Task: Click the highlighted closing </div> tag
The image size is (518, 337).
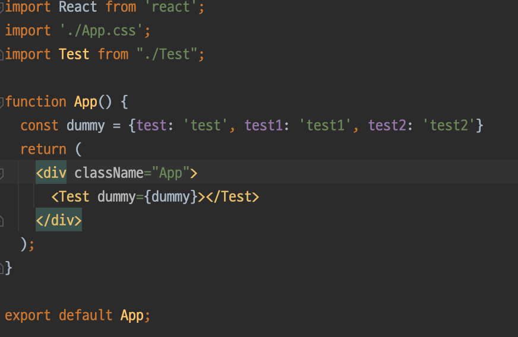Action: click(x=59, y=220)
